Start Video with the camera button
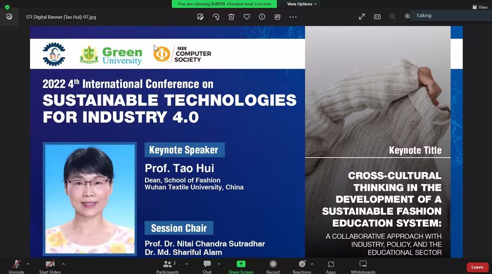492x274 pixels. tap(50, 267)
